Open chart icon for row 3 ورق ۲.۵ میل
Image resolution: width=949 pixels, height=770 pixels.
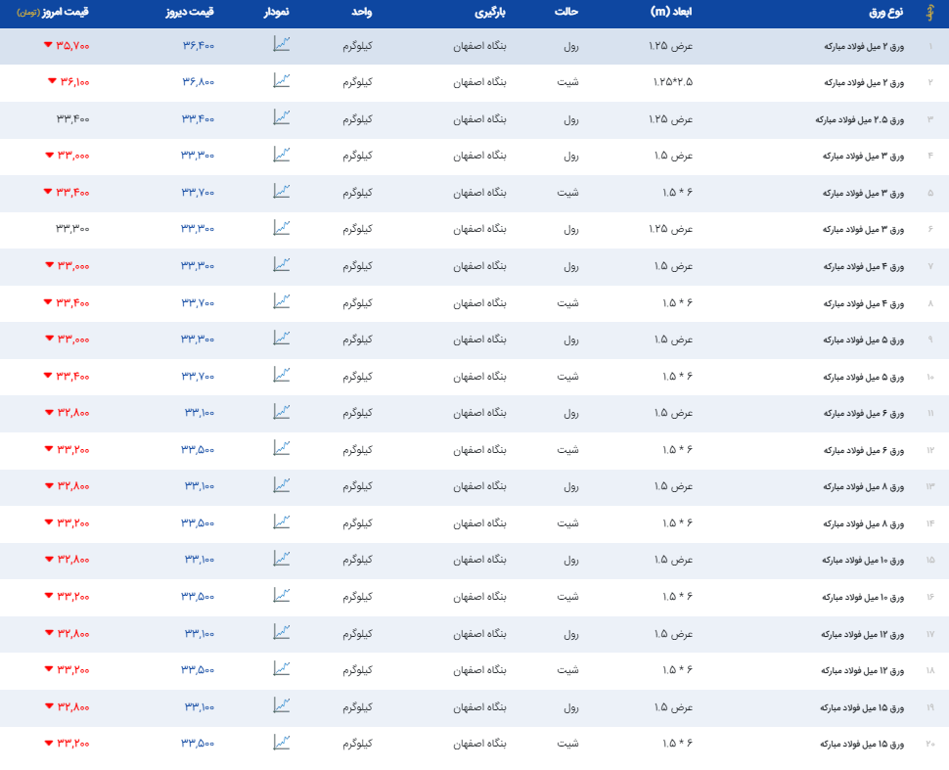(281, 117)
